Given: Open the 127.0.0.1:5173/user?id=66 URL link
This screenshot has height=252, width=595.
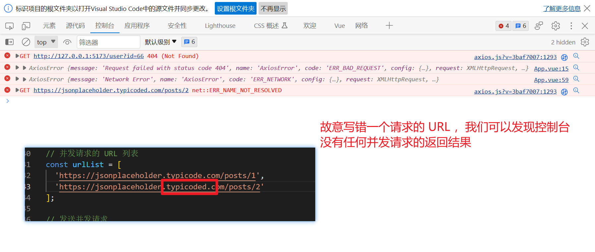Looking at the screenshot, I should point(89,56).
